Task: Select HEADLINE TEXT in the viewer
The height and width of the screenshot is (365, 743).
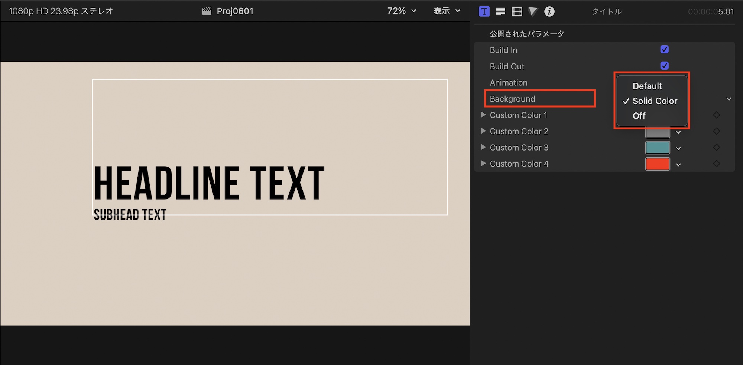Action: 209,183
